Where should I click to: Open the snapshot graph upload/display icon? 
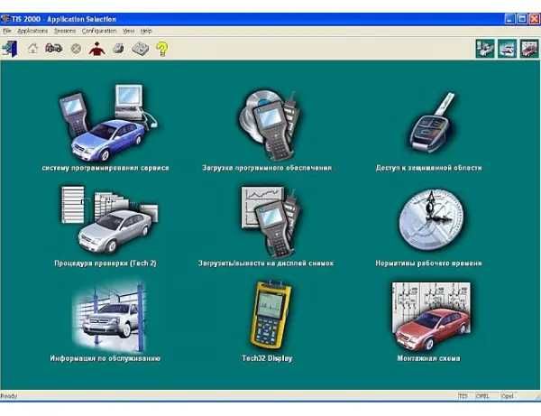[270, 223]
